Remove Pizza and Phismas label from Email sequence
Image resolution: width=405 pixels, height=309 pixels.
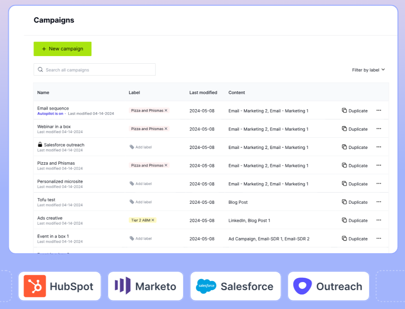pyautogui.click(x=166, y=110)
